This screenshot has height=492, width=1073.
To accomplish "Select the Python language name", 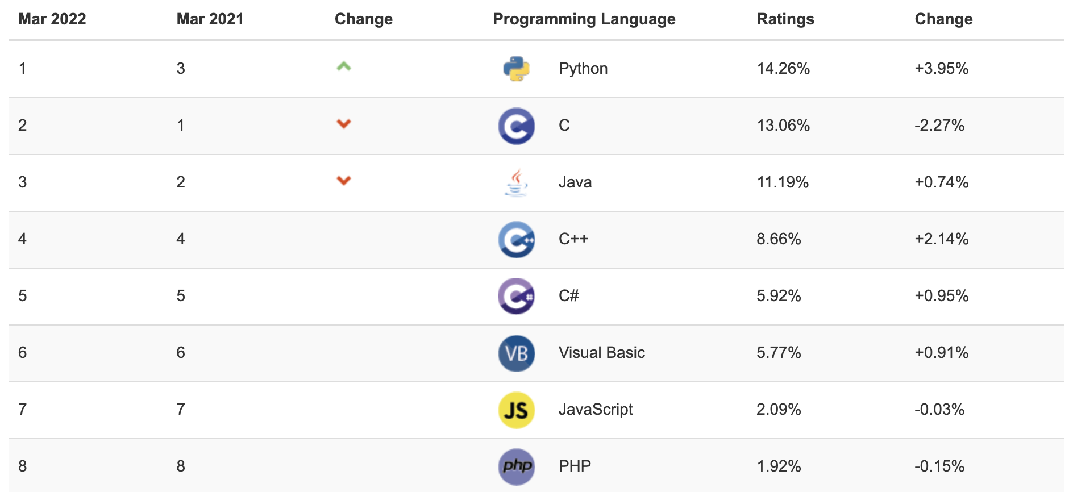I will tap(583, 69).
